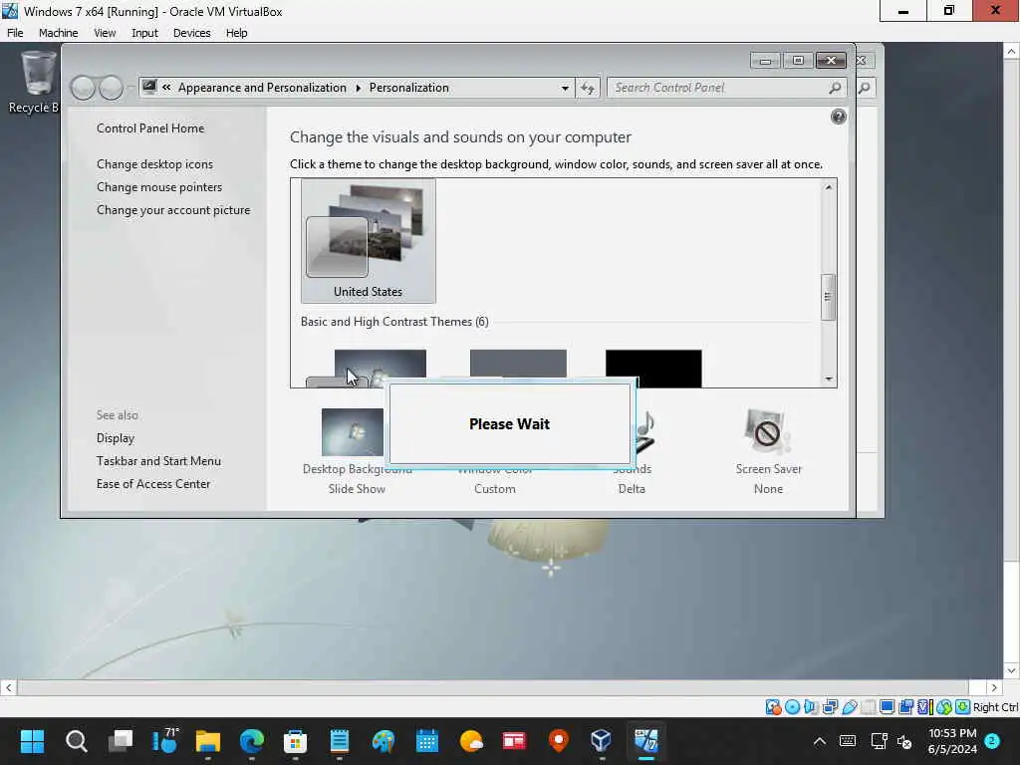
Task: Click the back navigation arrow in Control Panel
Action: click(83, 88)
